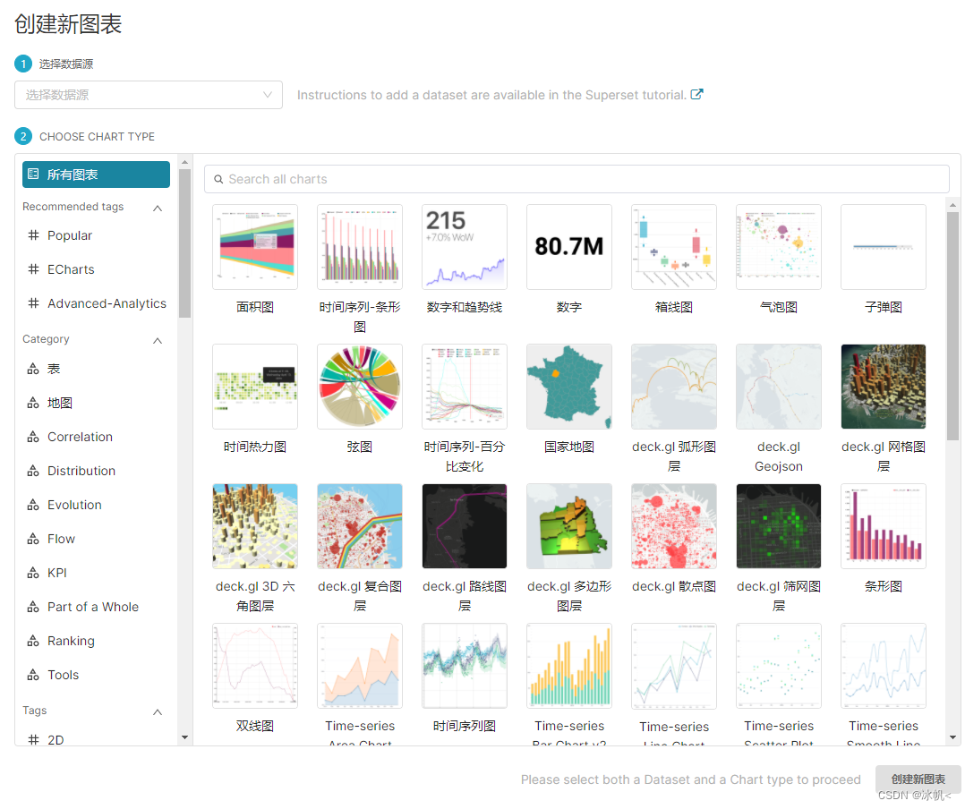Select the Time-series Area Chart type

[x=359, y=666]
